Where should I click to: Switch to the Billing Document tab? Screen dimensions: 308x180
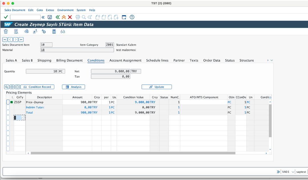(69, 60)
